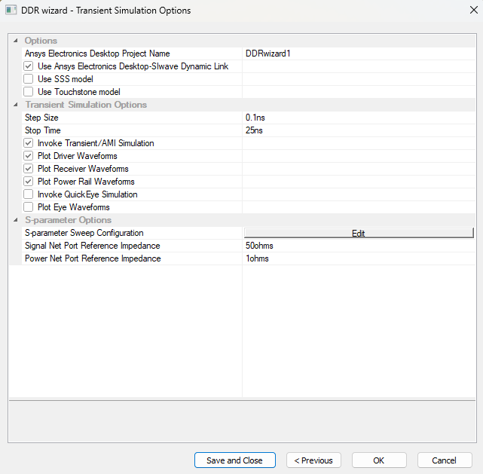The height and width of the screenshot is (474, 483).
Task: Enable Invoke QuickEye Simulation
Action: coord(29,194)
